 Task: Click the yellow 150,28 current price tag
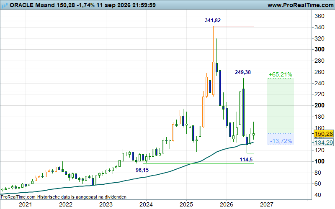pos(324,134)
